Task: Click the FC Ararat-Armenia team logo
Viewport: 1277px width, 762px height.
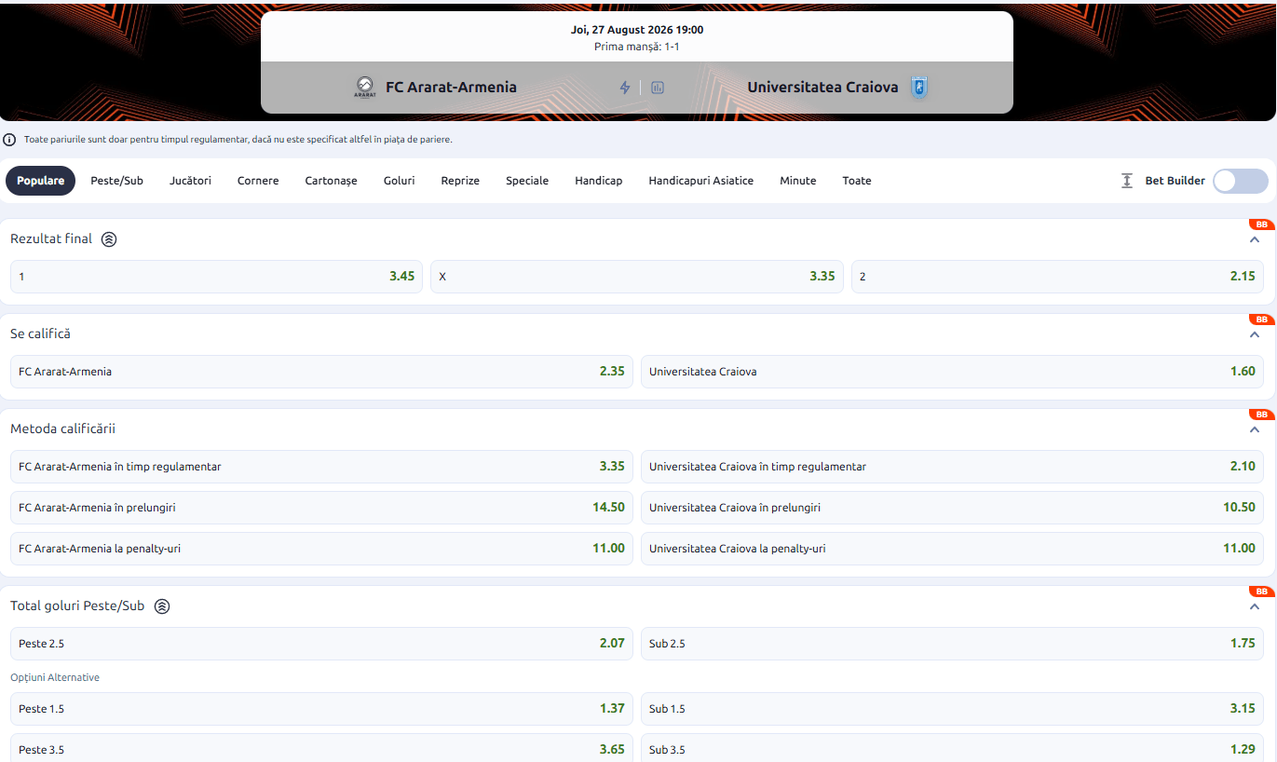Action: click(x=364, y=88)
